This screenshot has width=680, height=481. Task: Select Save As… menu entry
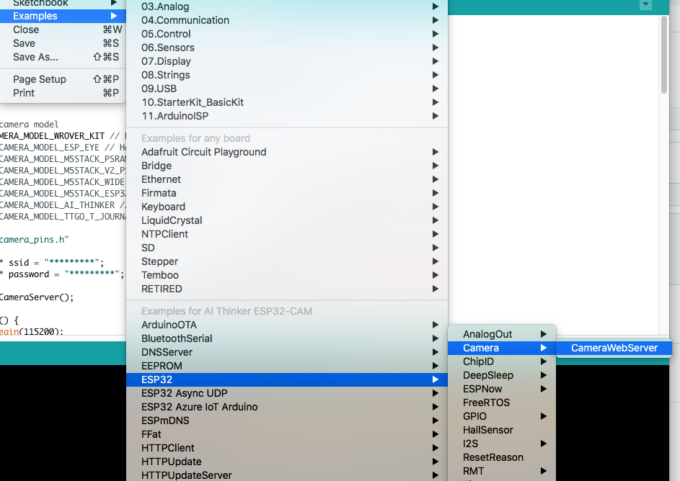point(63,57)
